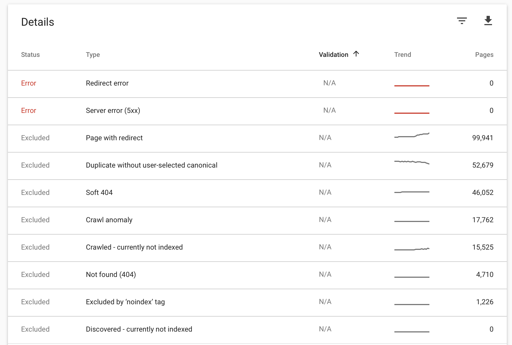Screen dimensions: 512x345
Task: Open the Server error (5xx) row
Action: point(257,111)
